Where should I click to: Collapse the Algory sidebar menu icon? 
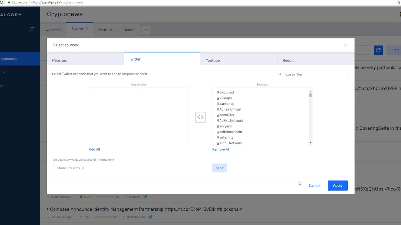tap(32, 29)
